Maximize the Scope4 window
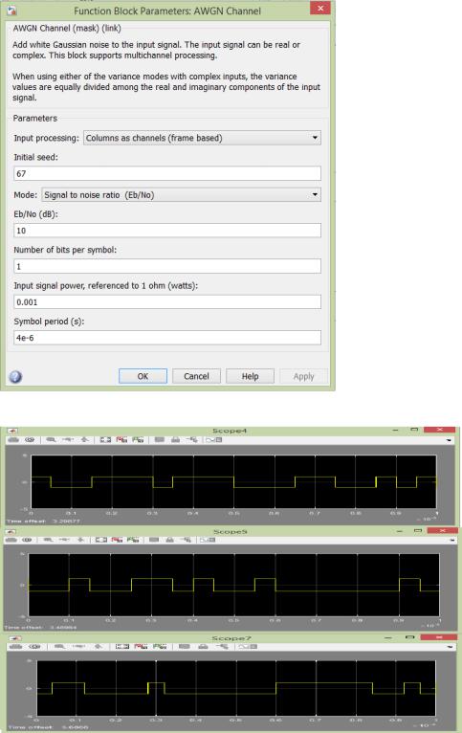This screenshot has width=462, height=733. (x=414, y=430)
